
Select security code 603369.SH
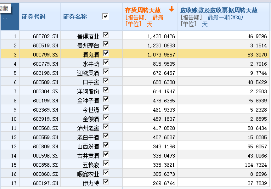tap(46, 110)
